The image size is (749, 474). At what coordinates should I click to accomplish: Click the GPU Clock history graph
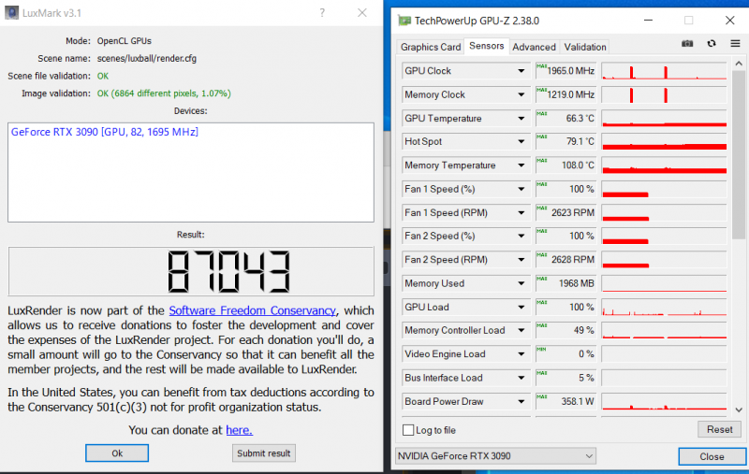(x=664, y=71)
